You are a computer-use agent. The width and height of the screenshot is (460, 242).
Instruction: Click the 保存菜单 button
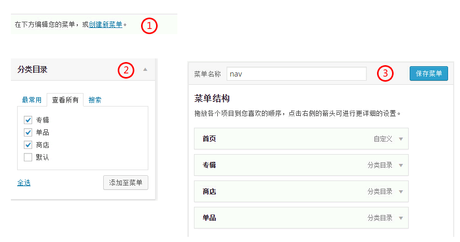tap(428, 73)
